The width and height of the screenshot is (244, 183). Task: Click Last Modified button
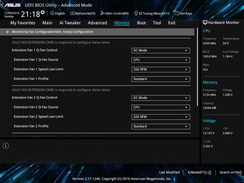point(169,172)
